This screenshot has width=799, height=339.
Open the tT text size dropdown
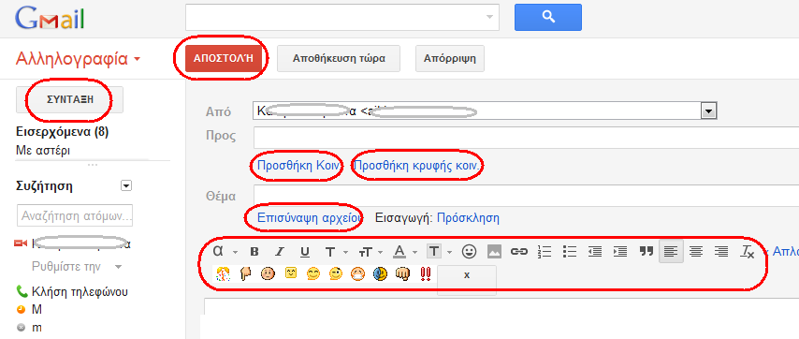pos(370,251)
